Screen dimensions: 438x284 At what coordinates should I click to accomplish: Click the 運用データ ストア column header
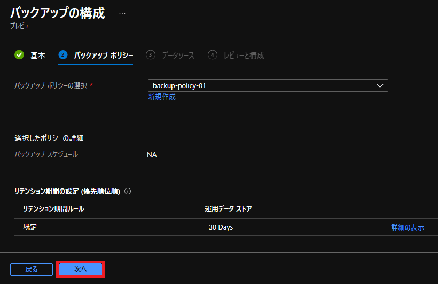[x=228, y=209]
